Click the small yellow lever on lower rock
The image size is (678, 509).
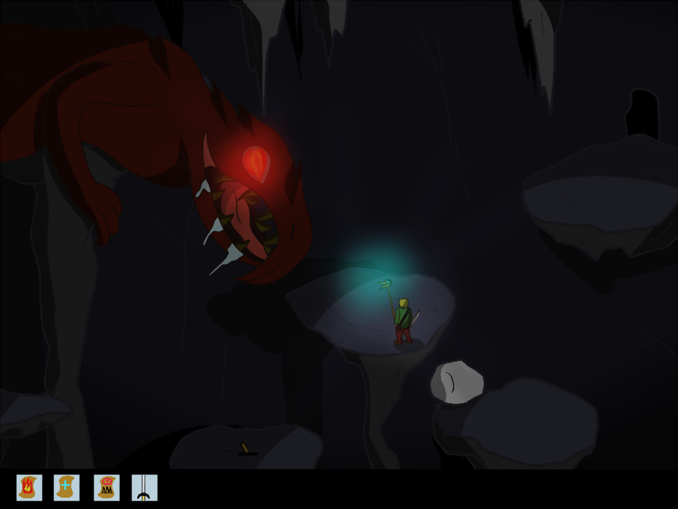click(245, 448)
